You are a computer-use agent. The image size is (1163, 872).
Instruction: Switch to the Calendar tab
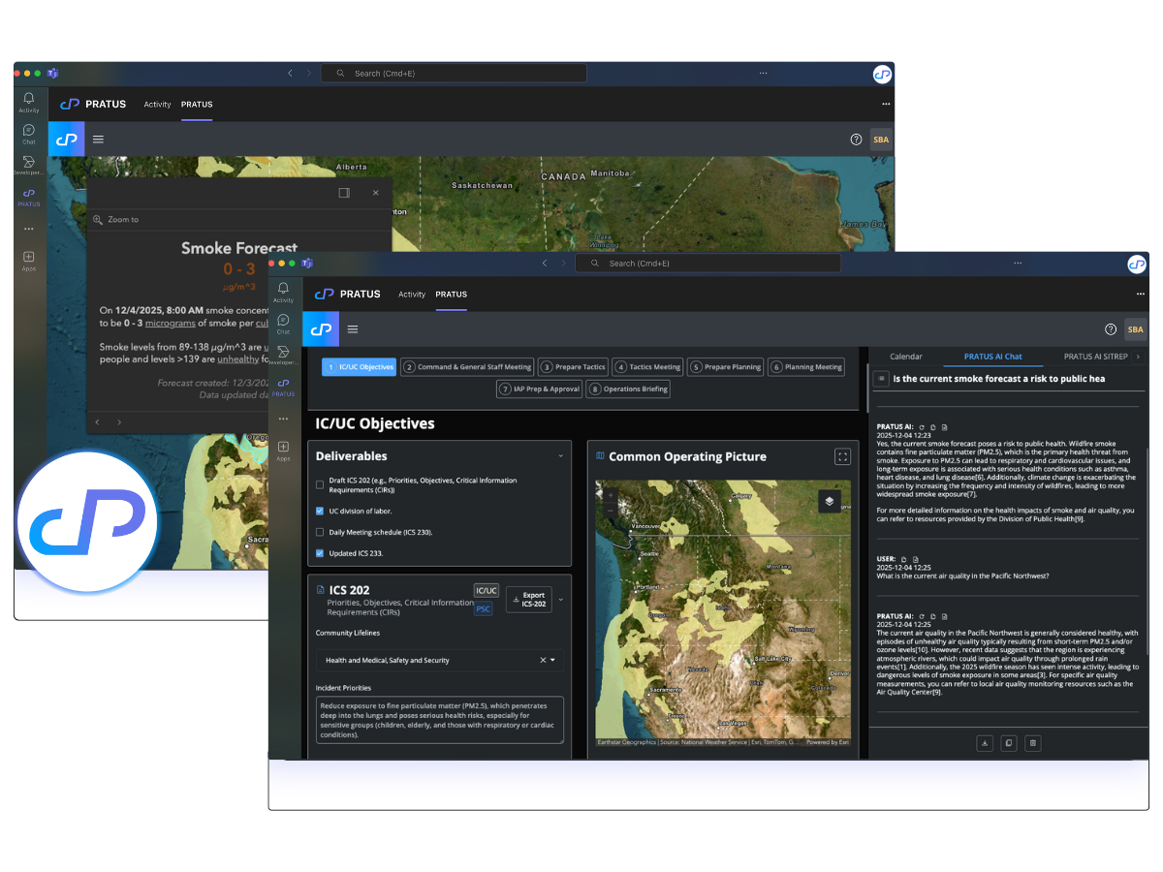coord(906,357)
